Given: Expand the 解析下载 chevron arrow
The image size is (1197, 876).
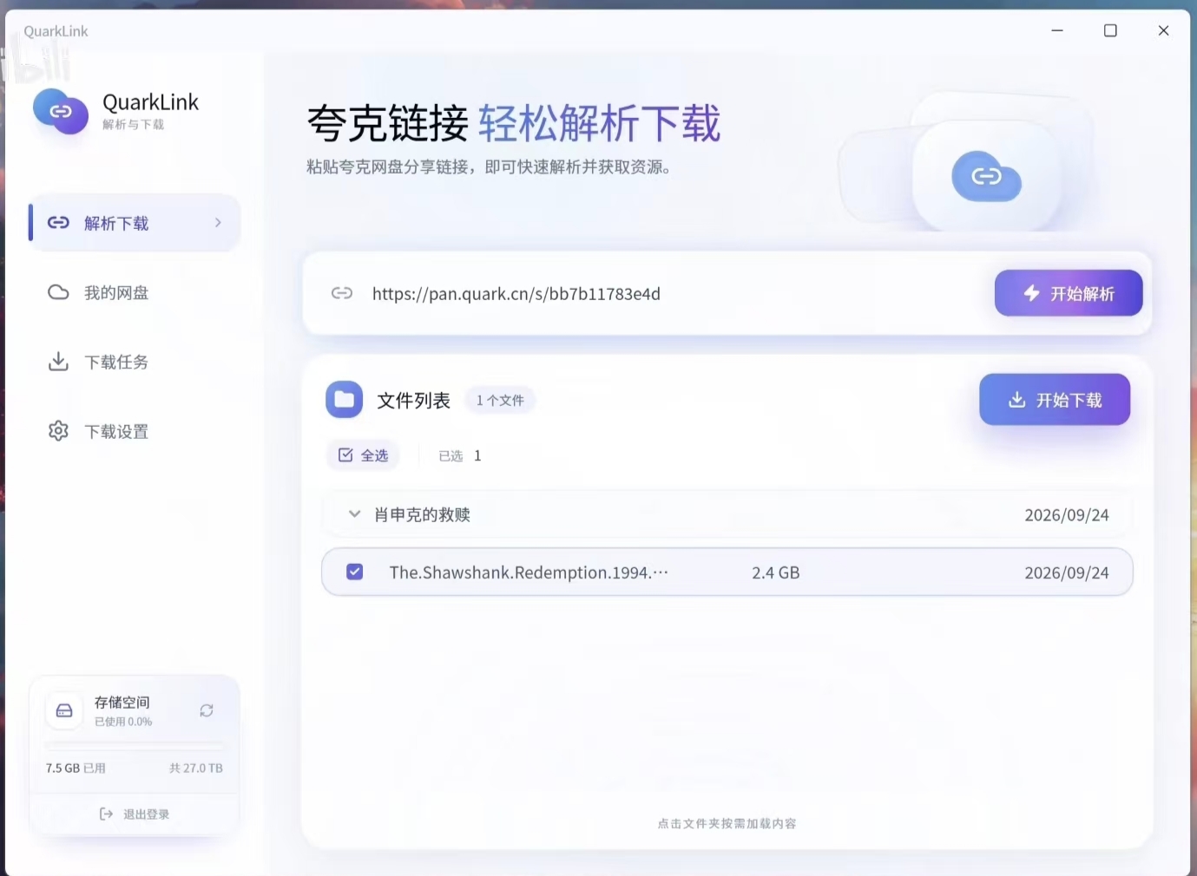Looking at the screenshot, I should [218, 223].
